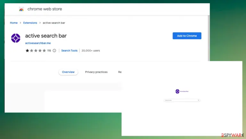Click Add to Chrome button

tap(187, 36)
